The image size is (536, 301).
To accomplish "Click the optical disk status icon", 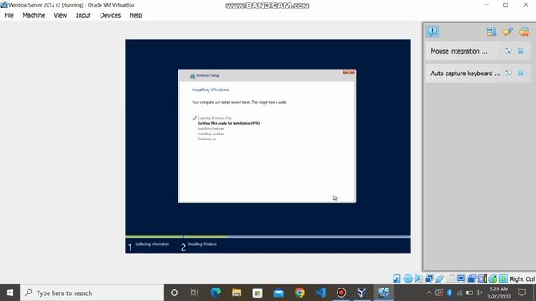I will pos(408,278).
